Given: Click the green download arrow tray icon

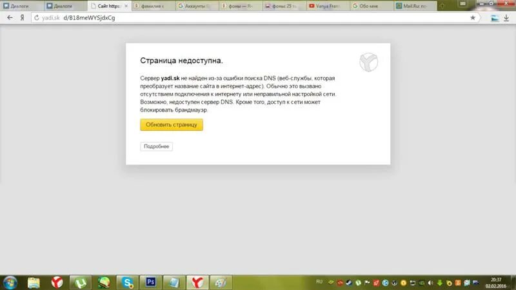Looking at the screenshot, I should tap(440, 283).
